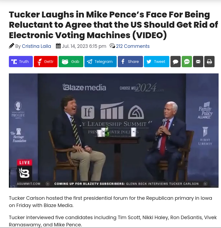Image resolution: width=221 pixels, height=228 pixels.
Task: Open the 212 Comments link
Action: click(133, 46)
